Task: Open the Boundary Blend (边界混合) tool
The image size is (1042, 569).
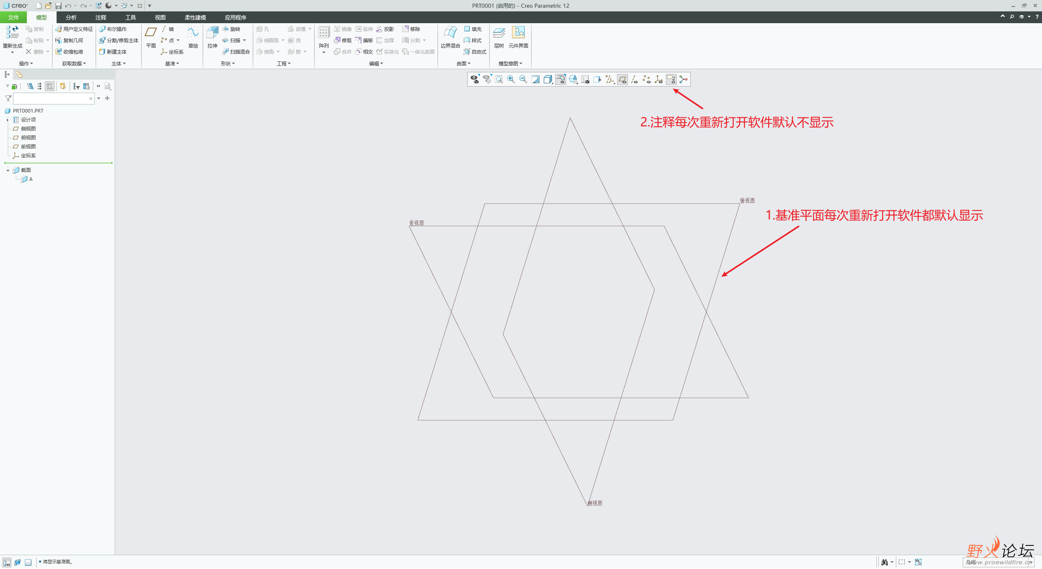Action: click(x=450, y=37)
